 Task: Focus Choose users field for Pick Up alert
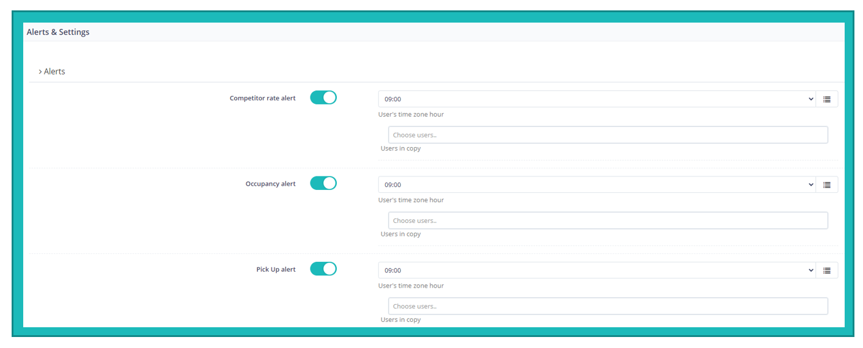(608, 306)
